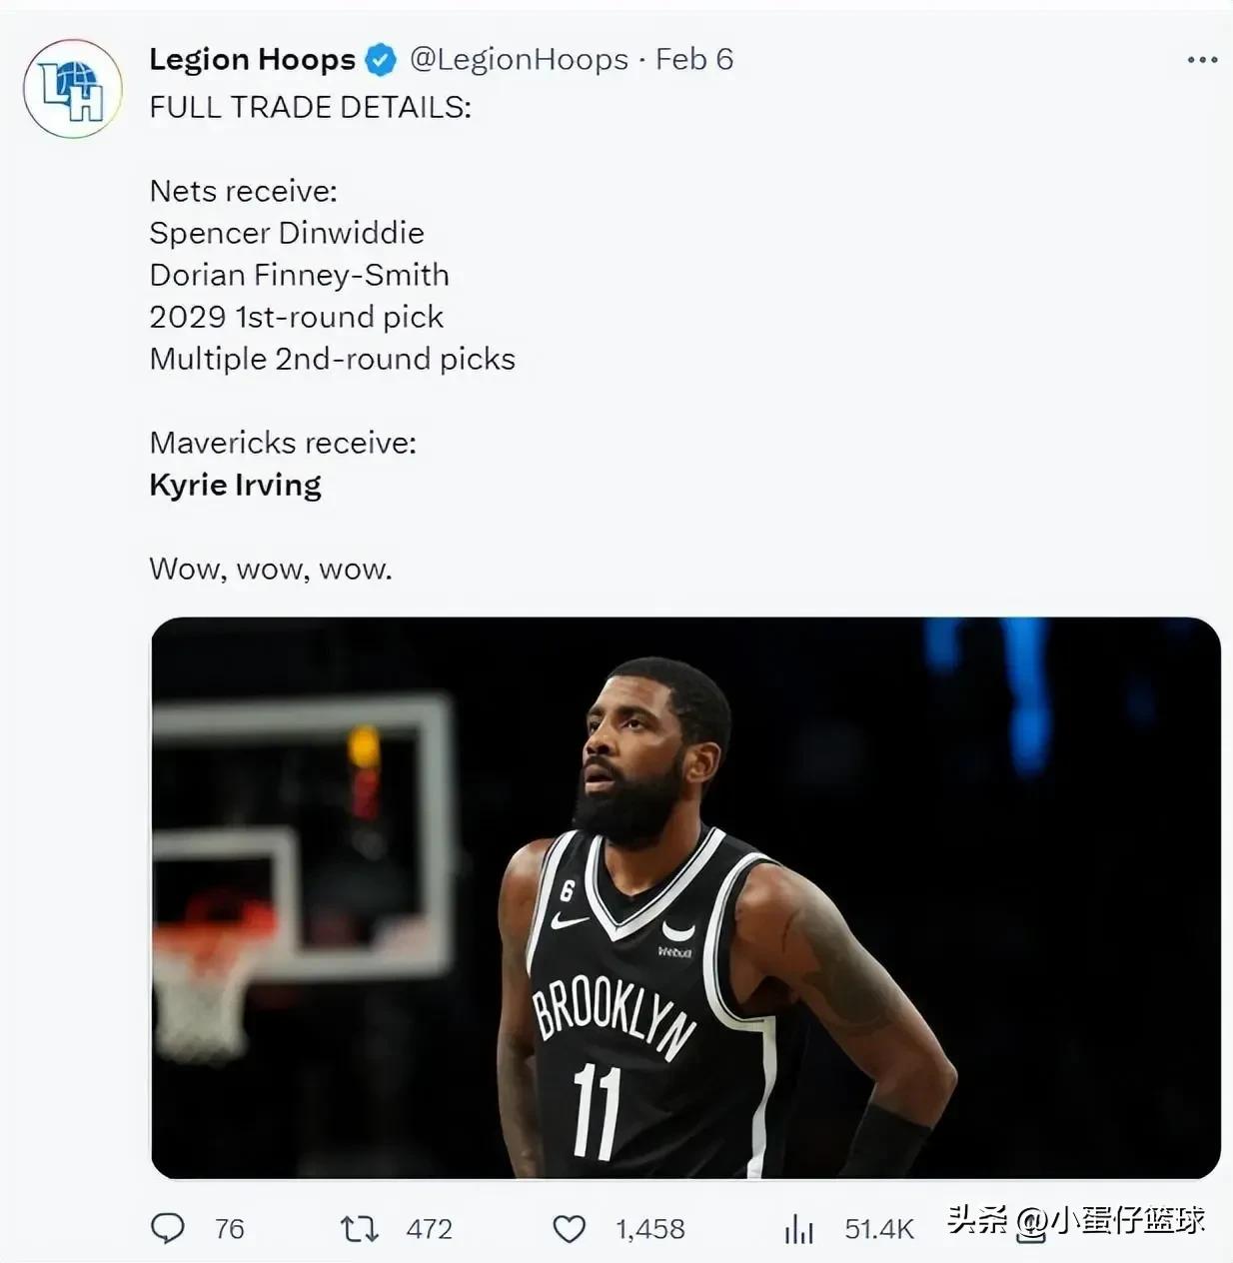Click the 'FULL TRADE DETAILS:' text line

[310, 107]
